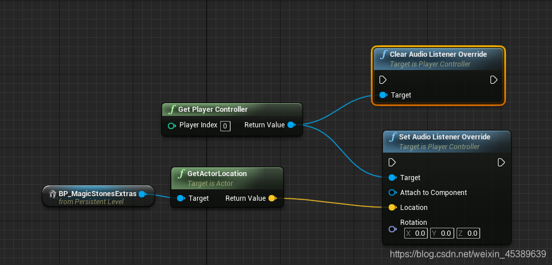Click function icon on Clear Audio Listener Override

(384, 54)
